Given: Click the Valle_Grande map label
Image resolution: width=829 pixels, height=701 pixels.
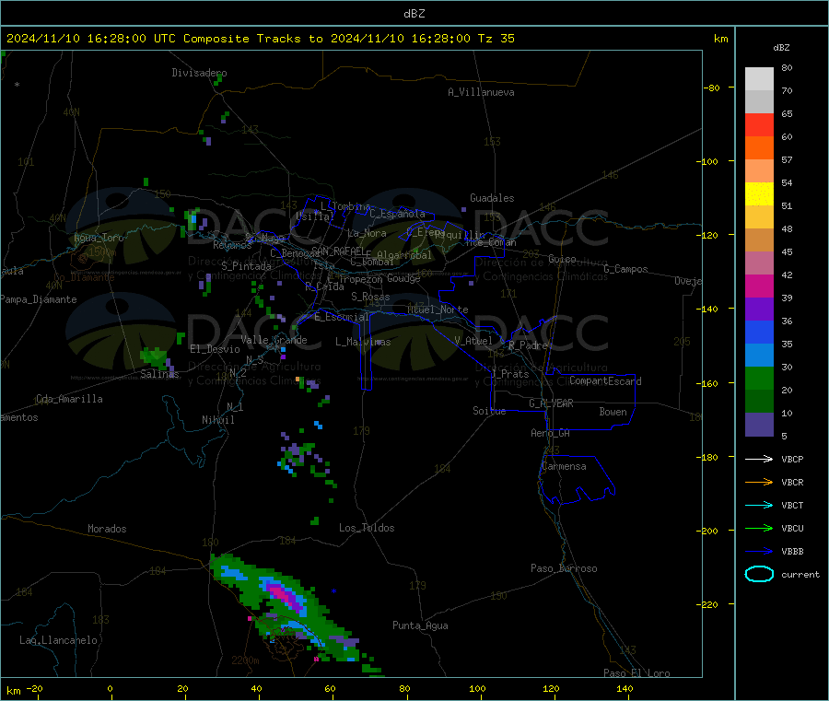Looking at the screenshot, I should coord(274,340).
